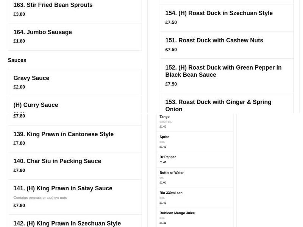Image resolution: width=303 pixels, height=227 pixels.
Task: Add 164. Jumbo Sausage to order
Action: tap(42, 33)
